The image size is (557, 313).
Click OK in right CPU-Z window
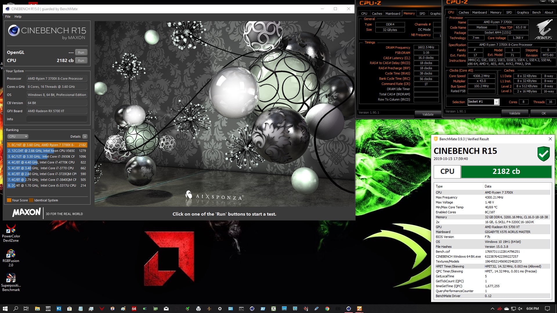544,113
